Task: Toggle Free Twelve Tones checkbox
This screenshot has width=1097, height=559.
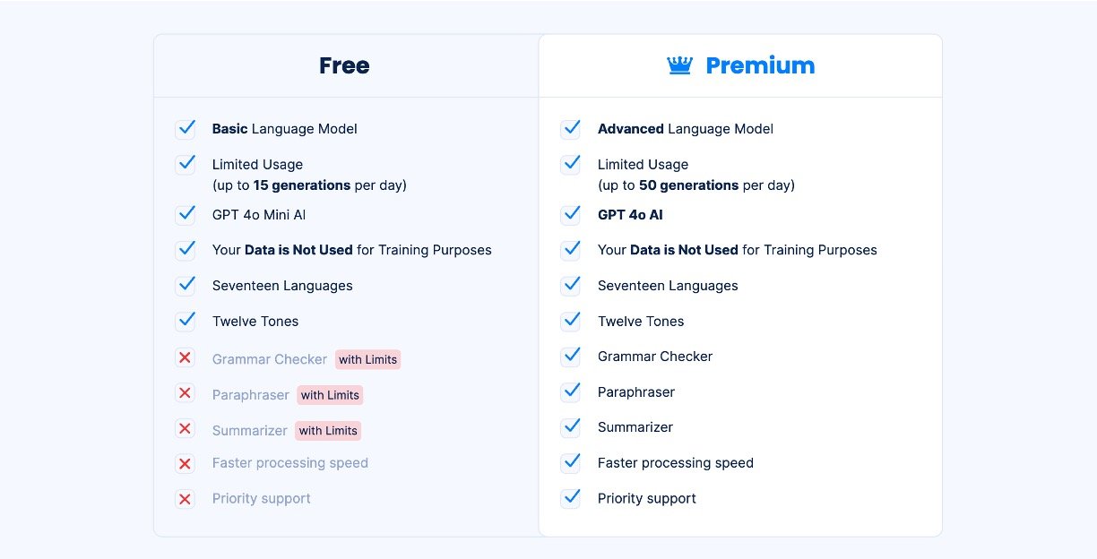Action: [186, 321]
